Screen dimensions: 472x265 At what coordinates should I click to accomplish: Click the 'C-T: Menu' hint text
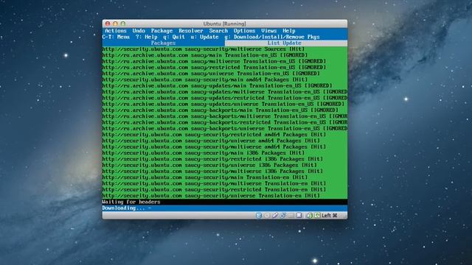point(116,37)
